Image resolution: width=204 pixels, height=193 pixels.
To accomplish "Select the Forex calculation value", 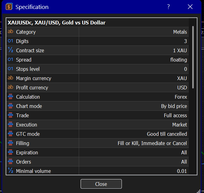I will [181, 97].
